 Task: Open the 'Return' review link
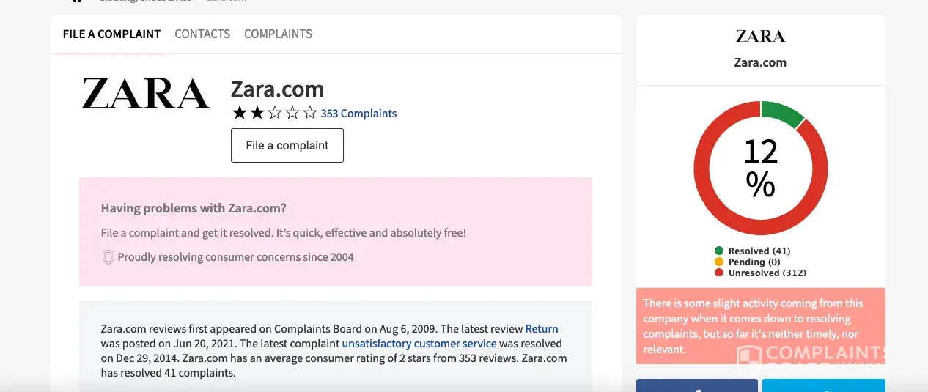(x=542, y=329)
